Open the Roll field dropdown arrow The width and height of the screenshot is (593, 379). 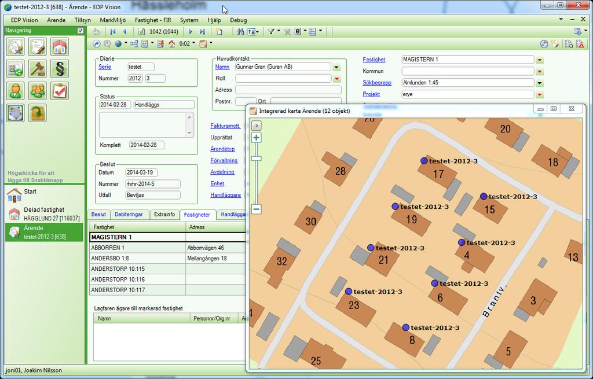pos(336,79)
